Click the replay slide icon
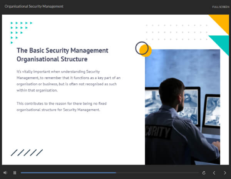The height and width of the screenshot is (179, 231). (203, 173)
